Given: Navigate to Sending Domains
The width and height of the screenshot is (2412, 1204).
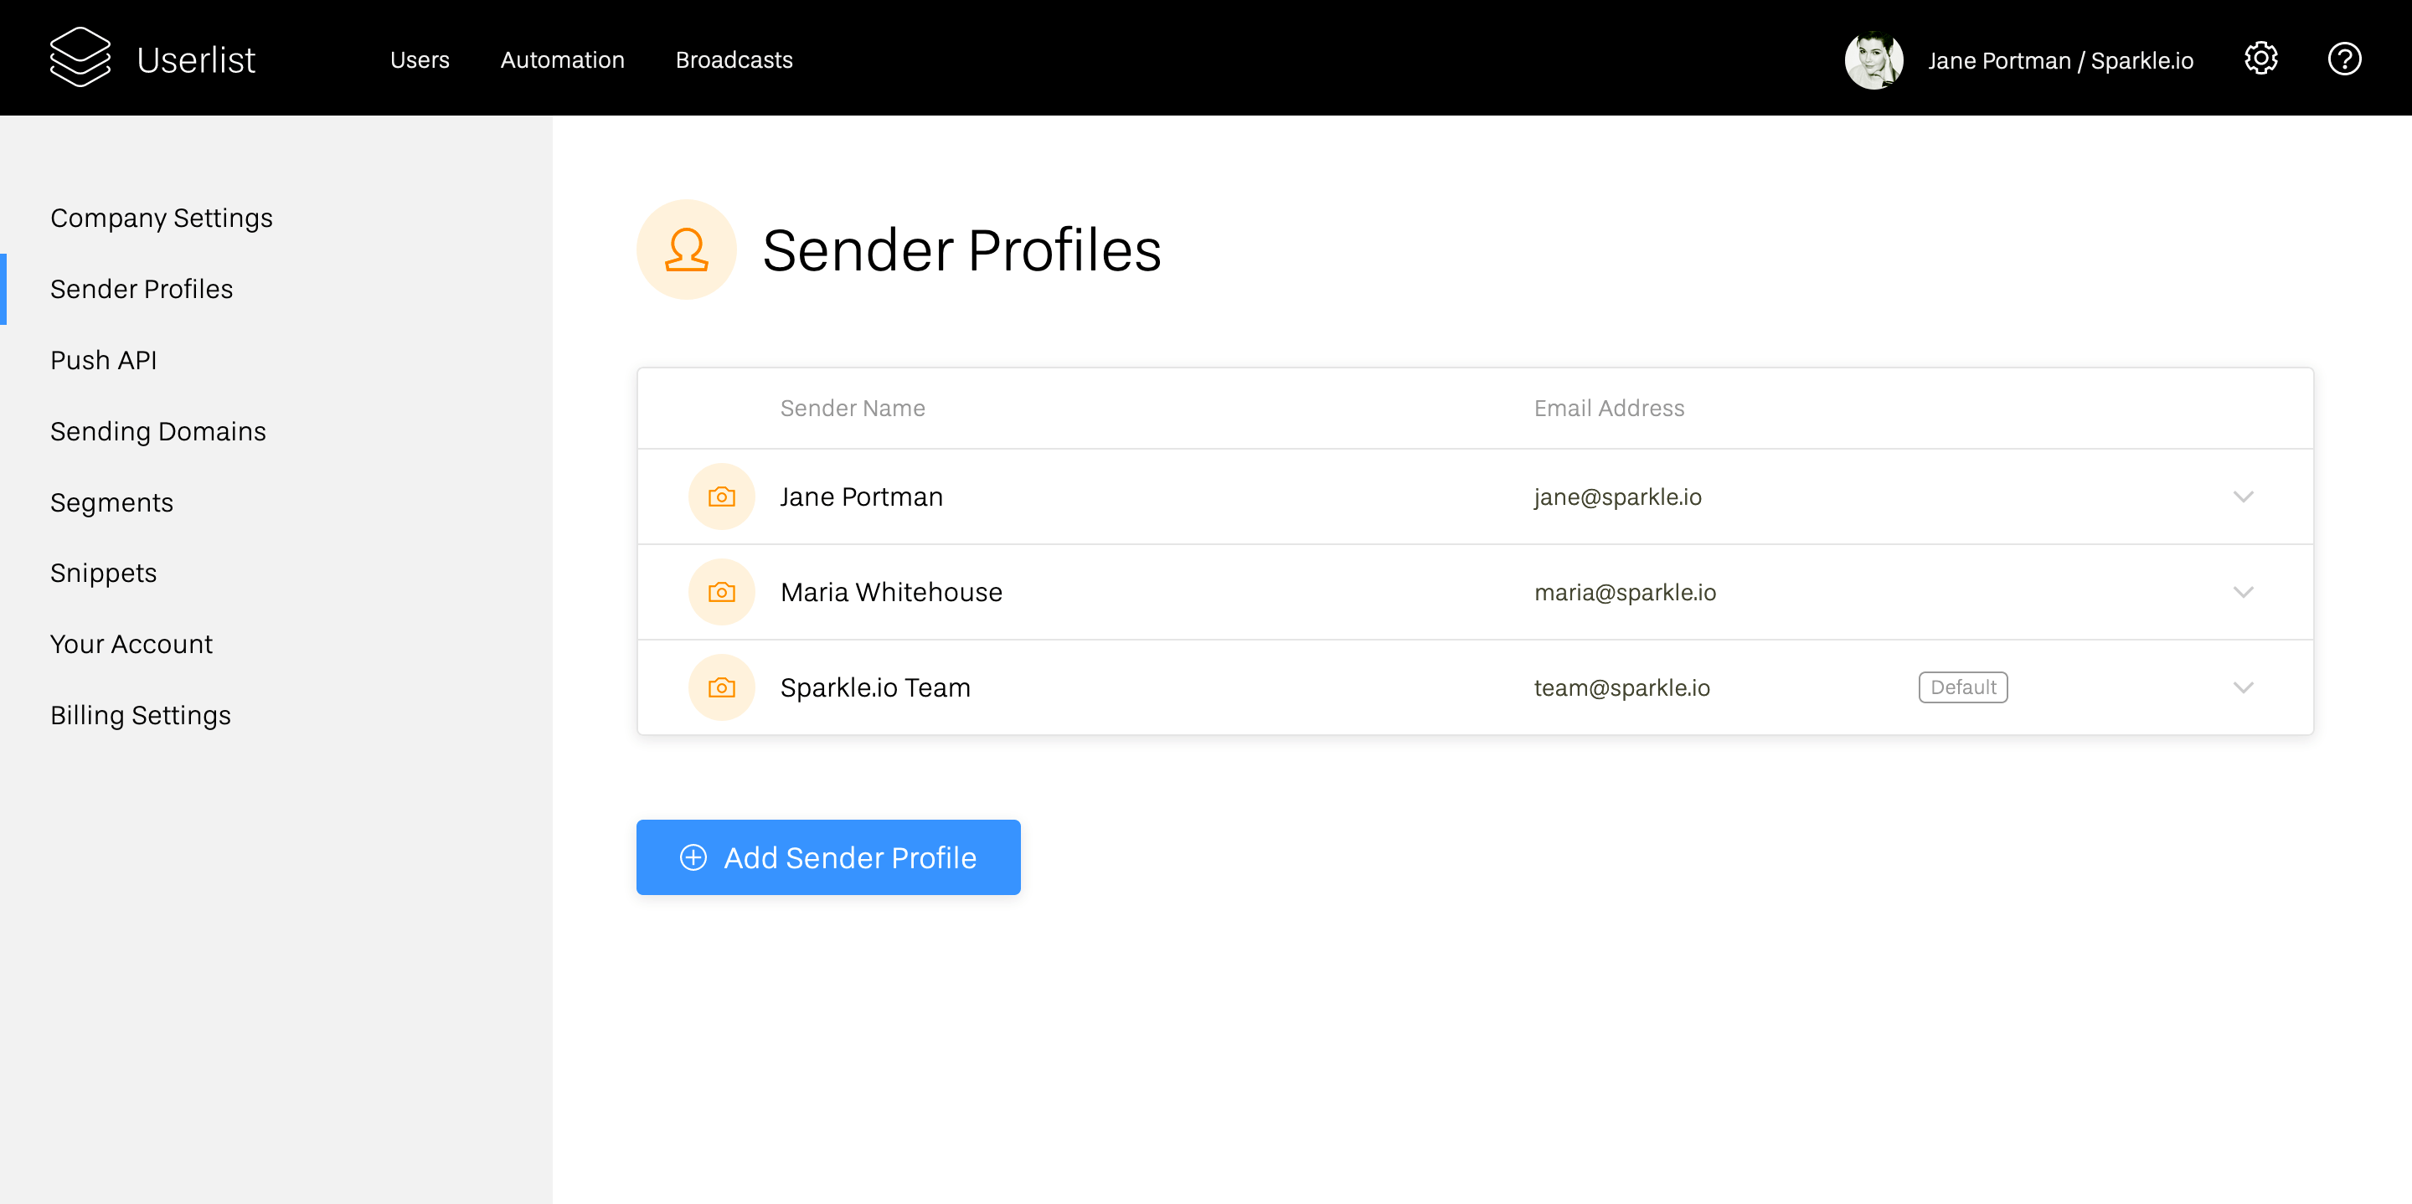Looking at the screenshot, I should (x=158, y=430).
